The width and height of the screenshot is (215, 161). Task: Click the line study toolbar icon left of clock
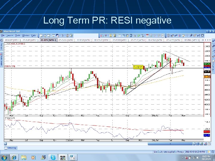click(199, 36)
